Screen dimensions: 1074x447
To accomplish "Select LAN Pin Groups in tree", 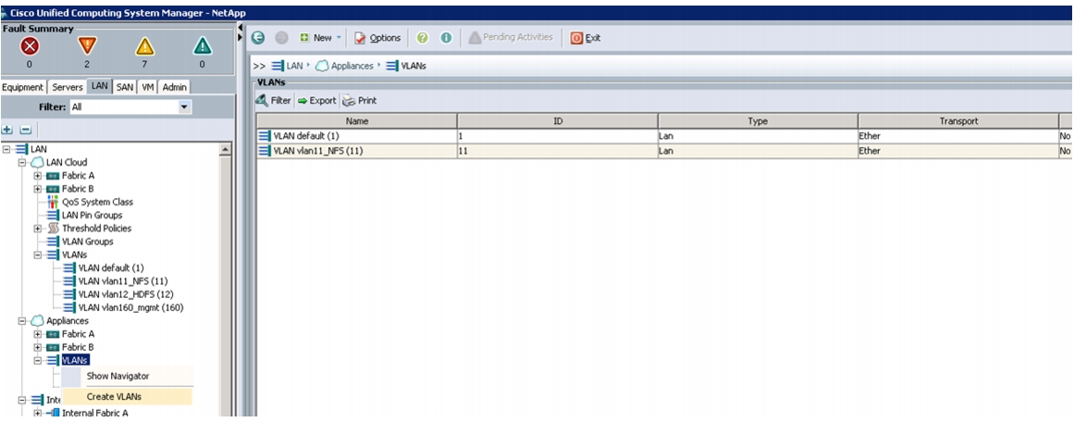I will coord(92,216).
